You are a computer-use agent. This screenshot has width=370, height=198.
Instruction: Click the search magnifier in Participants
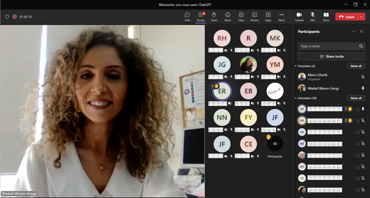tap(361, 46)
